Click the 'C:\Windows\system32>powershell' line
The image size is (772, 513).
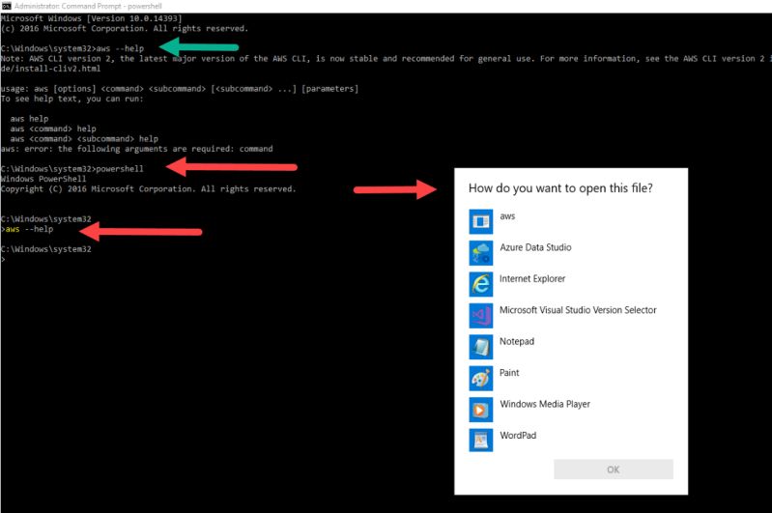coord(72,169)
